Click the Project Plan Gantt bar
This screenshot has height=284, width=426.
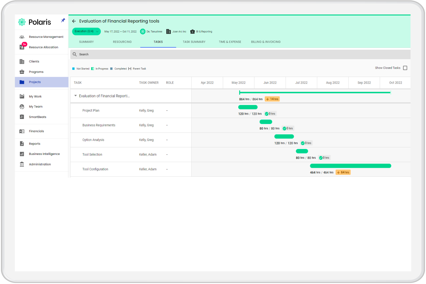click(x=248, y=107)
